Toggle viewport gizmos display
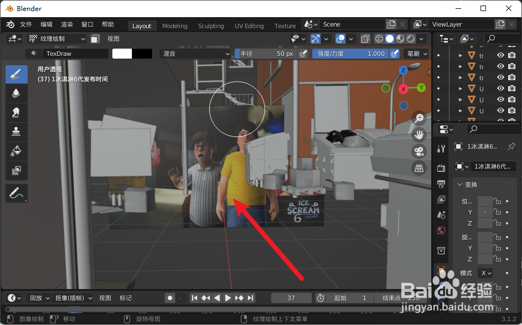Viewport: 522px width, 325px height. pos(316,39)
